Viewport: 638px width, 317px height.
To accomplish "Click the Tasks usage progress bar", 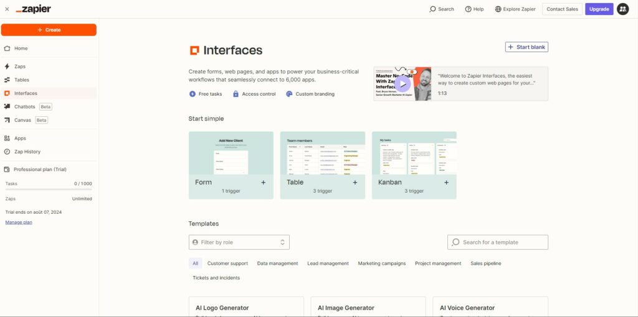I will point(49,190).
